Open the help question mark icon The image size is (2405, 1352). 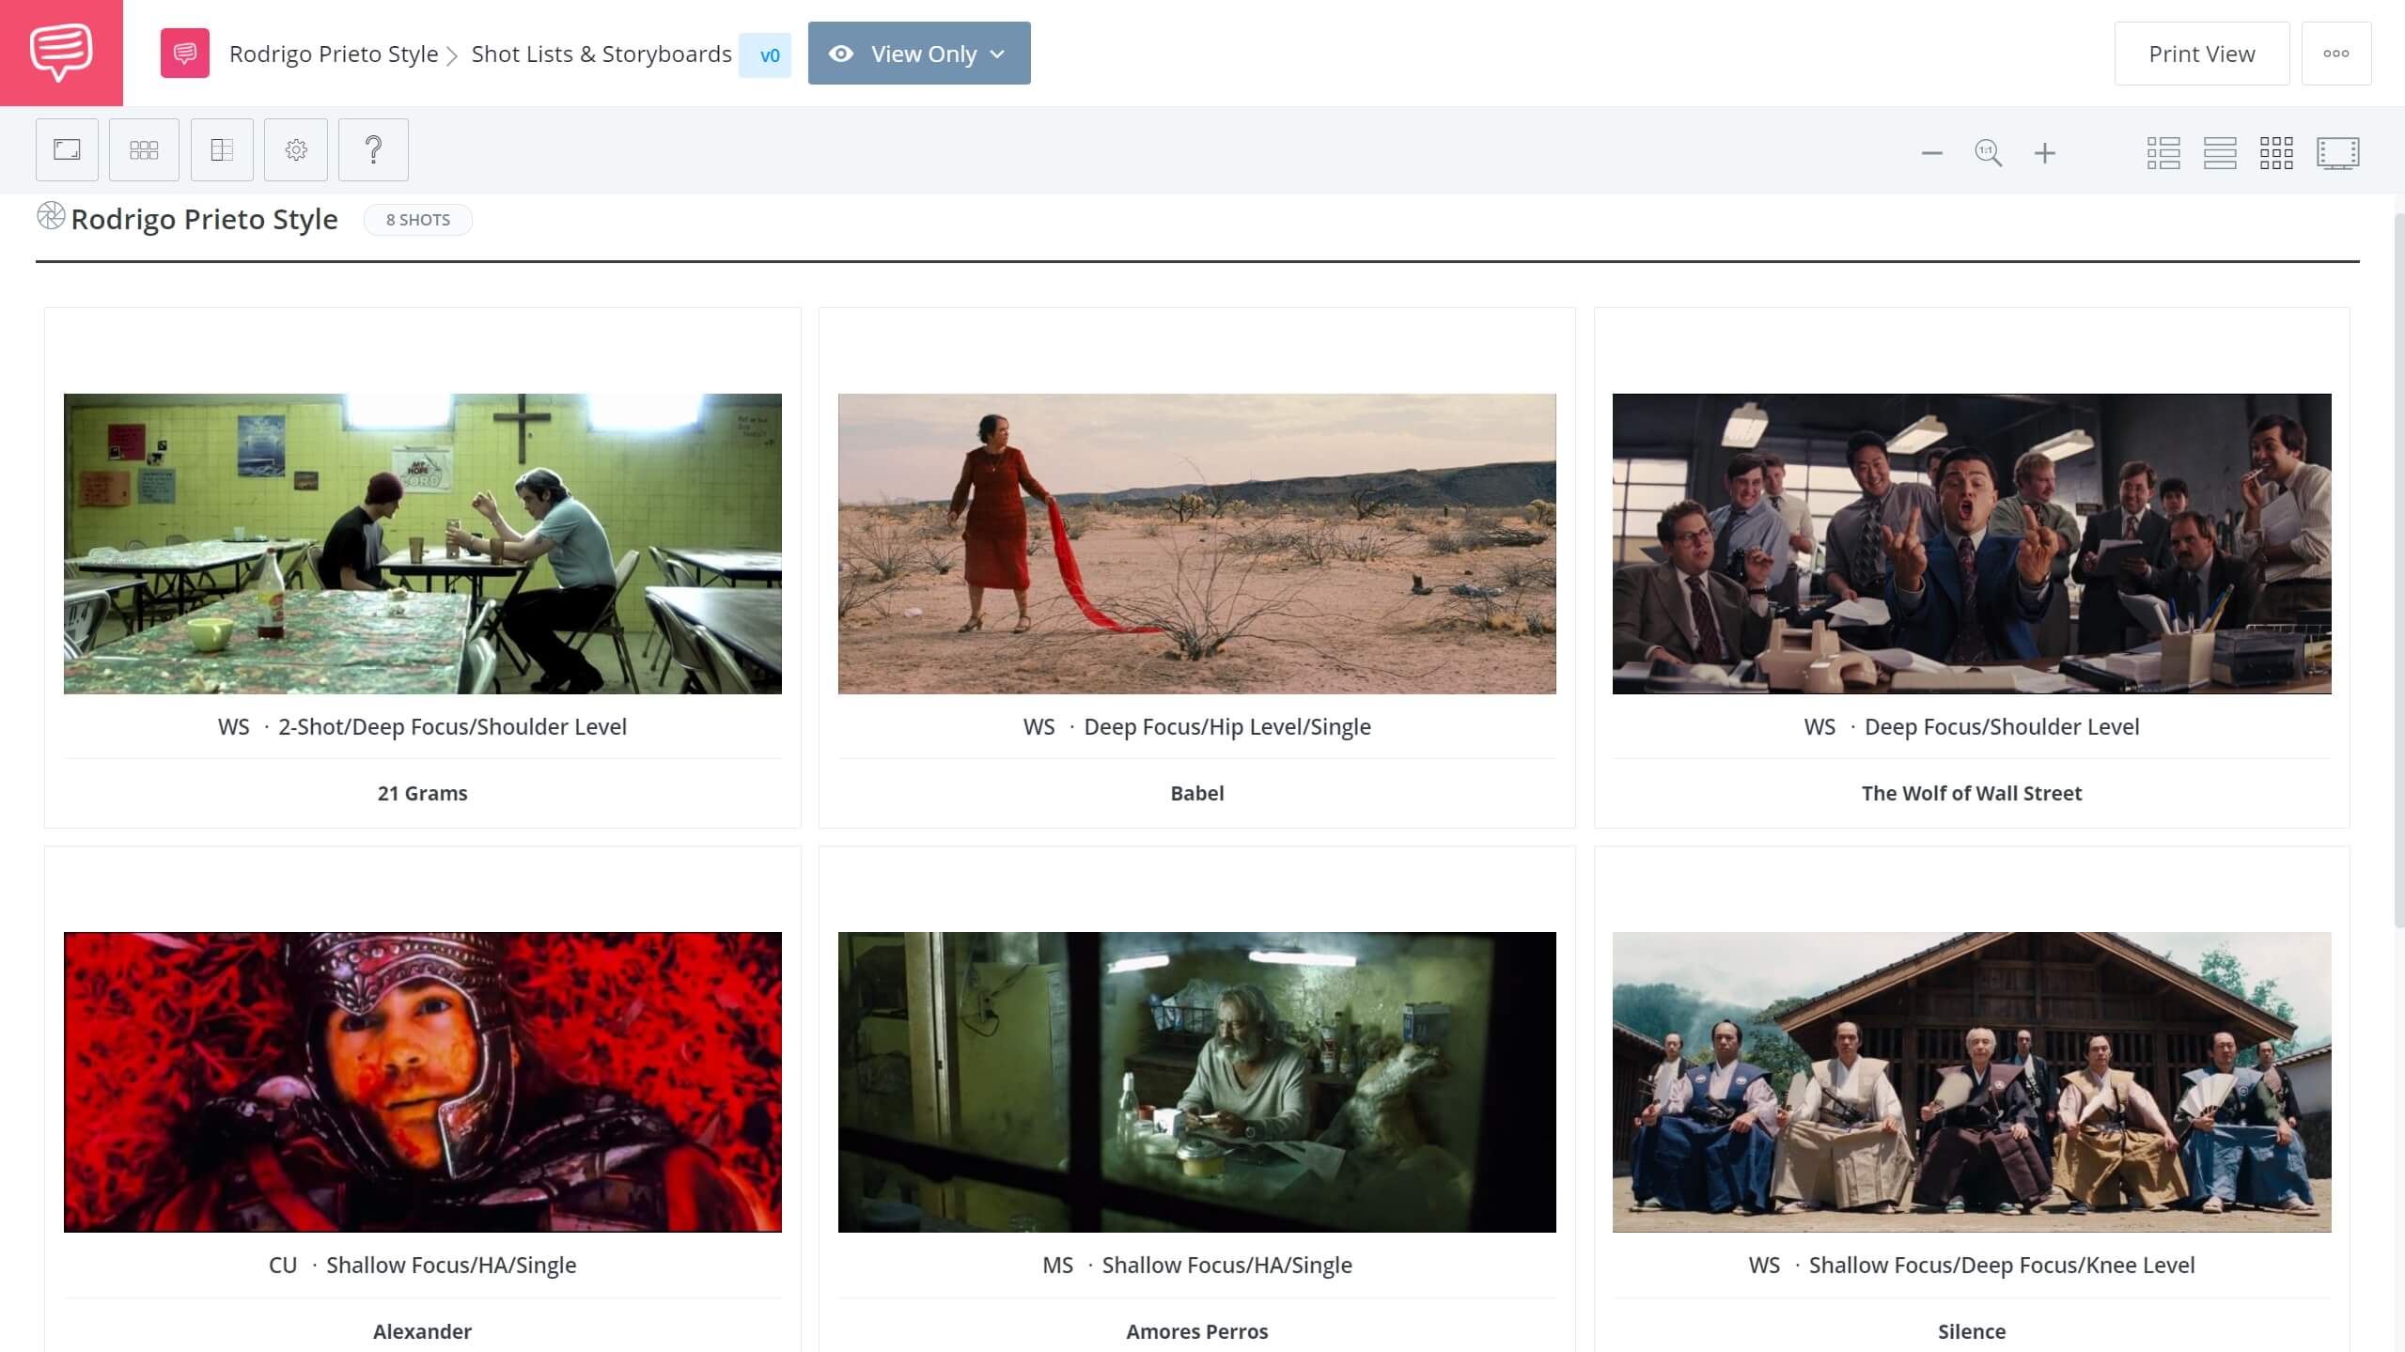373,149
